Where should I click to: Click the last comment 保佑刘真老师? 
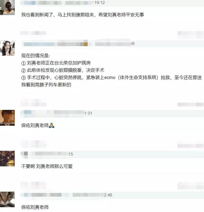coord(35,207)
